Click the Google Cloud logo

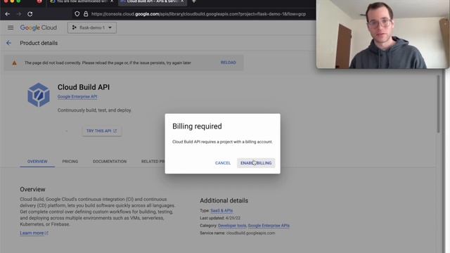coord(39,27)
